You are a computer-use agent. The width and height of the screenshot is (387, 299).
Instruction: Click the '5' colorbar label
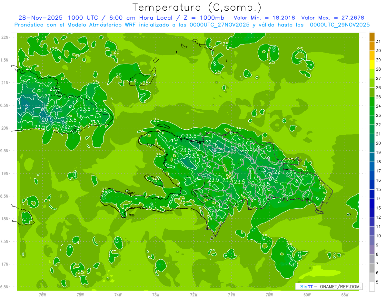377,282
